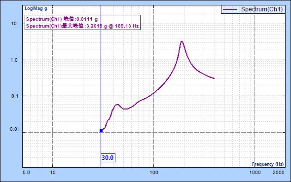The image size is (291, 182).
Task: Click the 30.0 cursor frequency label
Action: pos(108,158)
